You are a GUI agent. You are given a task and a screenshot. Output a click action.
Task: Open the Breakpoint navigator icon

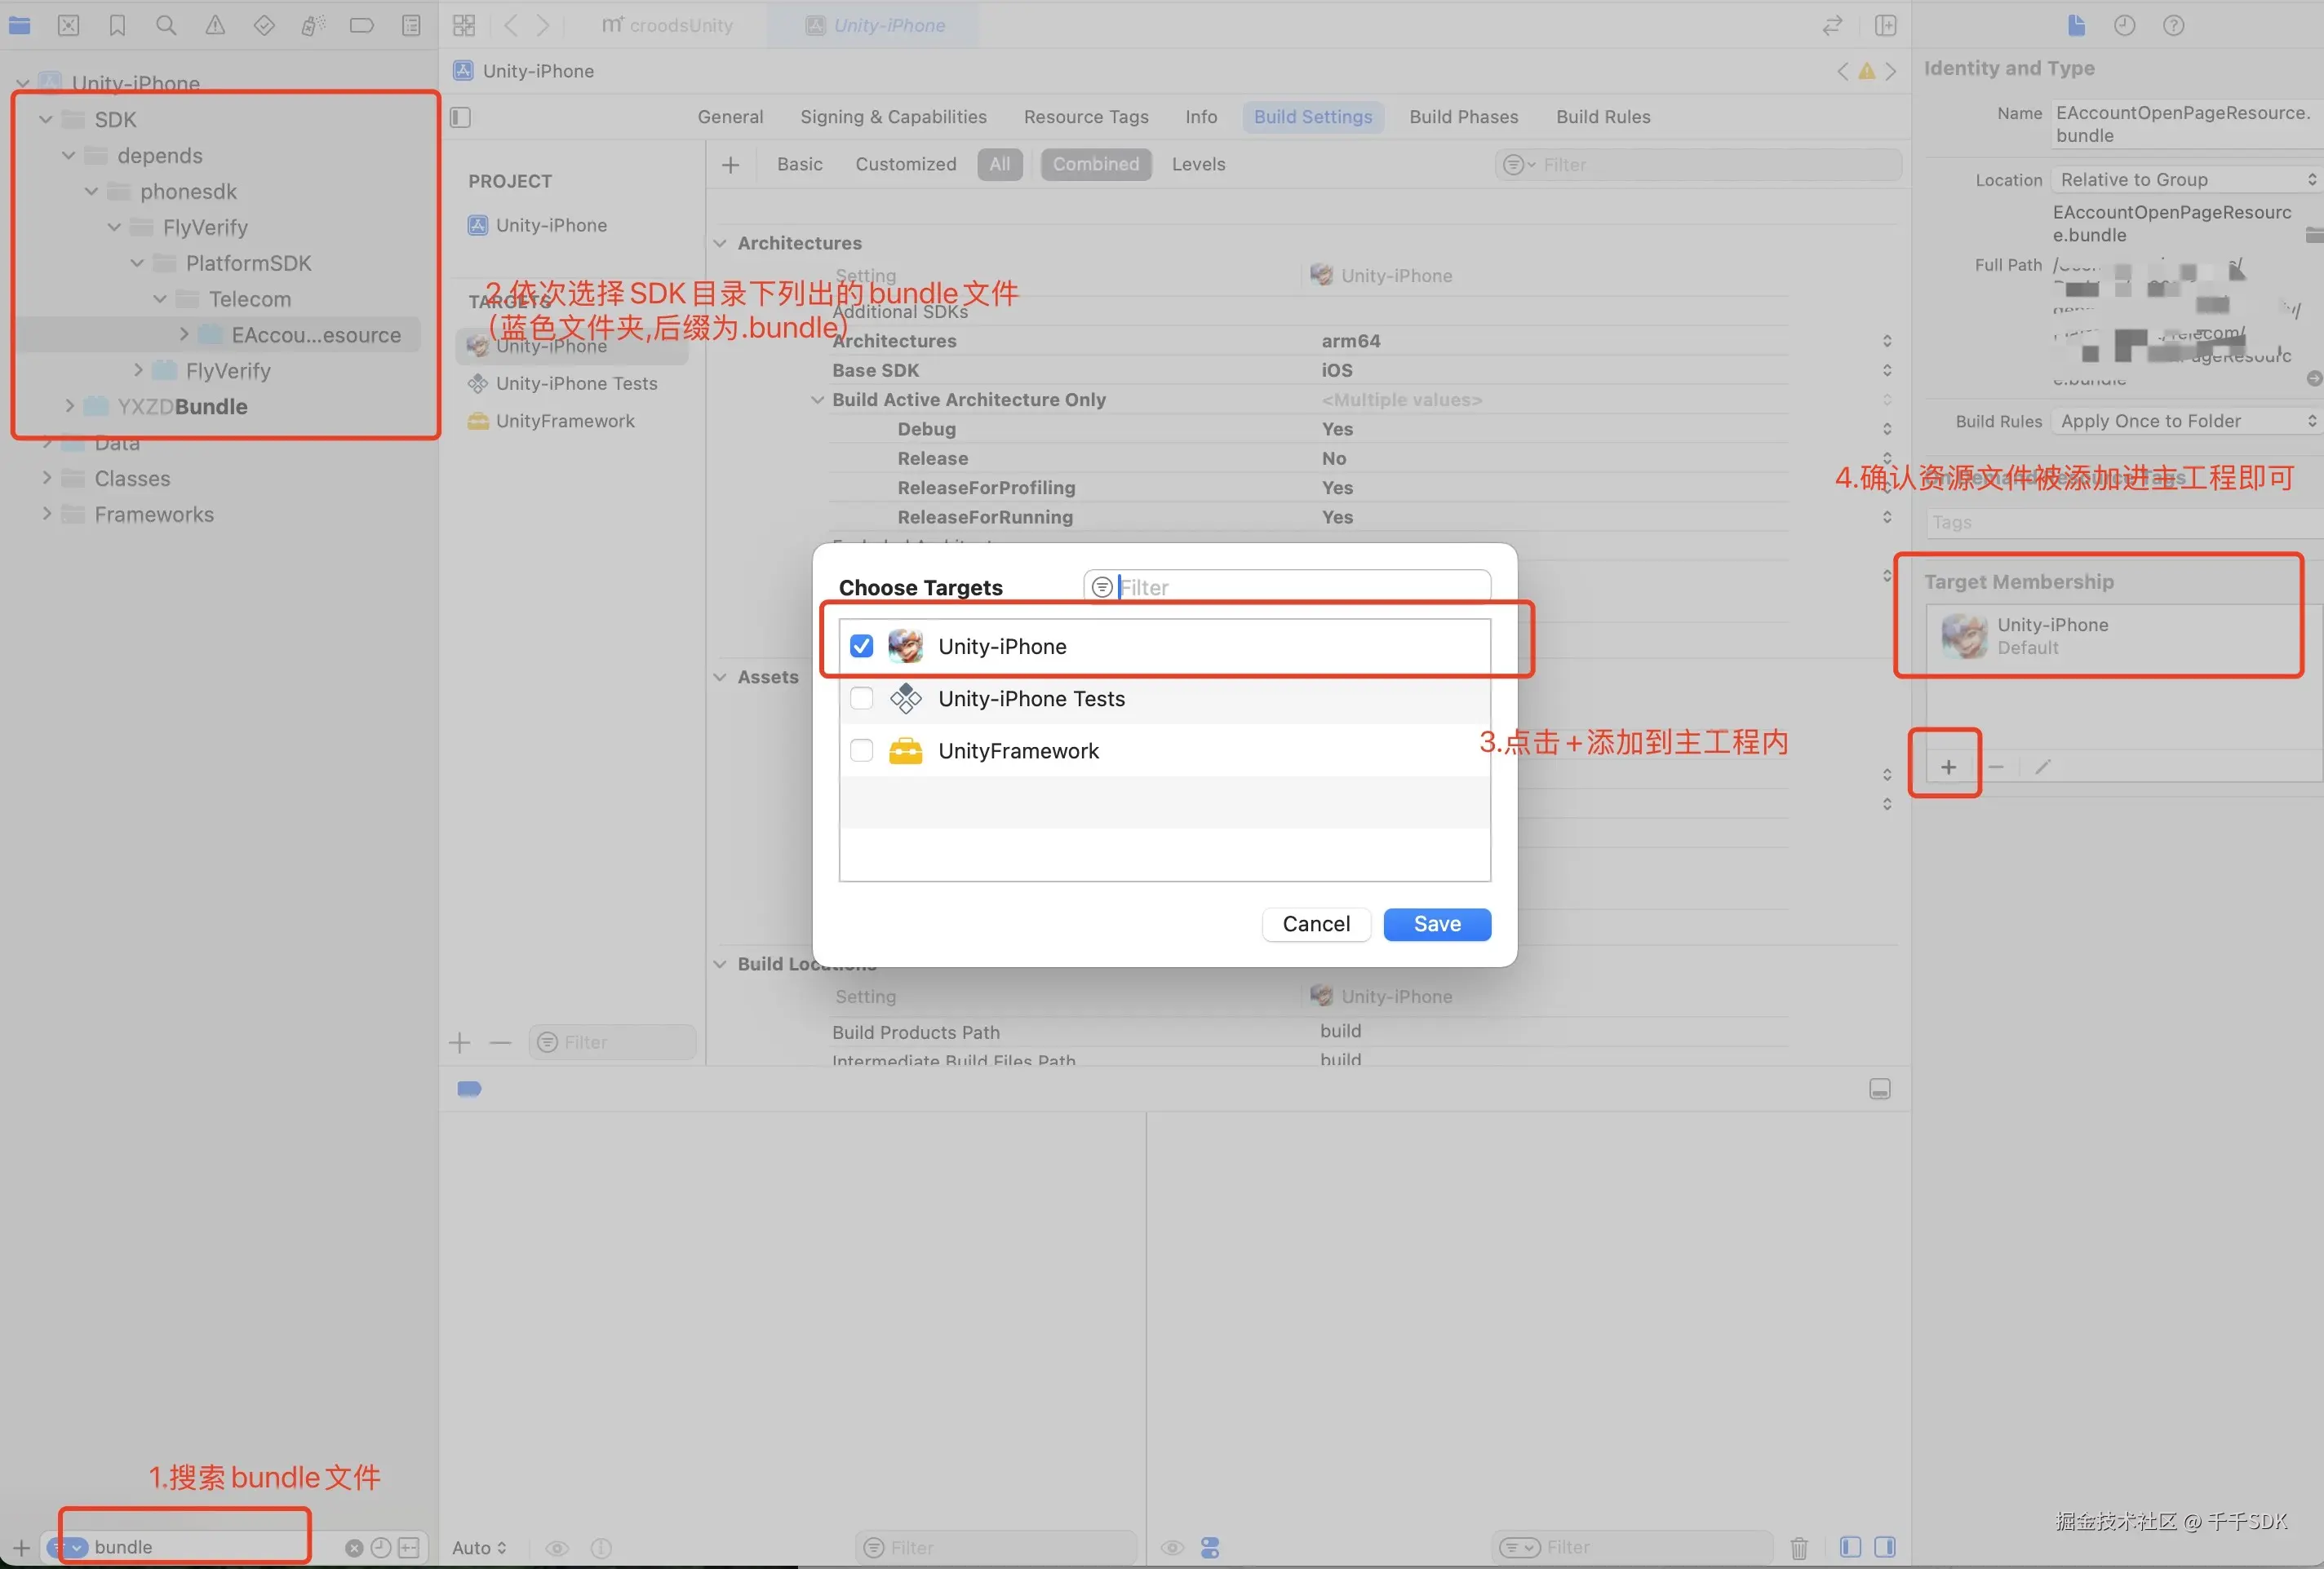[x=361, y=25]
